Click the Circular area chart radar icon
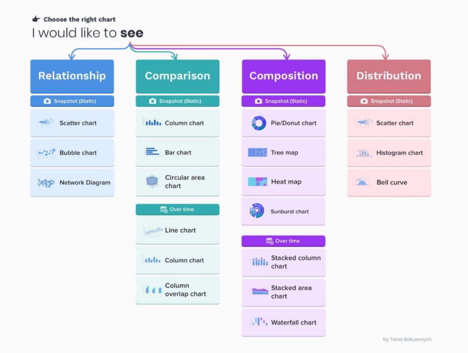The height and width of the screenshot is (353, 468). coord(152,181)
